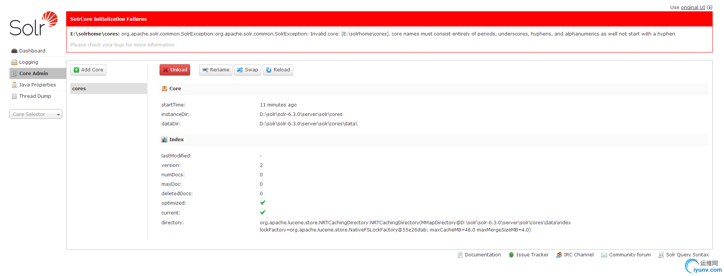
Task: Click the info icon beside original UI
Action: 710,7
